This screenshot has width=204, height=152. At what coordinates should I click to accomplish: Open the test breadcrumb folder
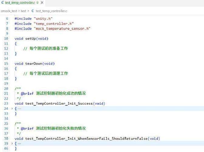pyautogui.click(x=23, y=11)
